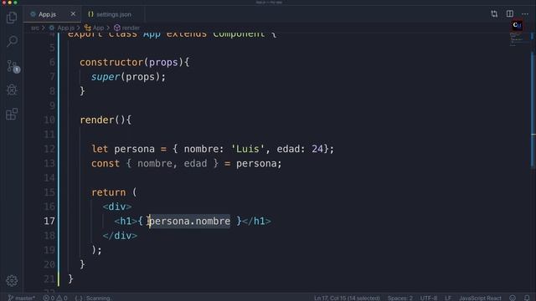Open errors and warnings count in status bar
536x301 pixels.
coord(54,298)
